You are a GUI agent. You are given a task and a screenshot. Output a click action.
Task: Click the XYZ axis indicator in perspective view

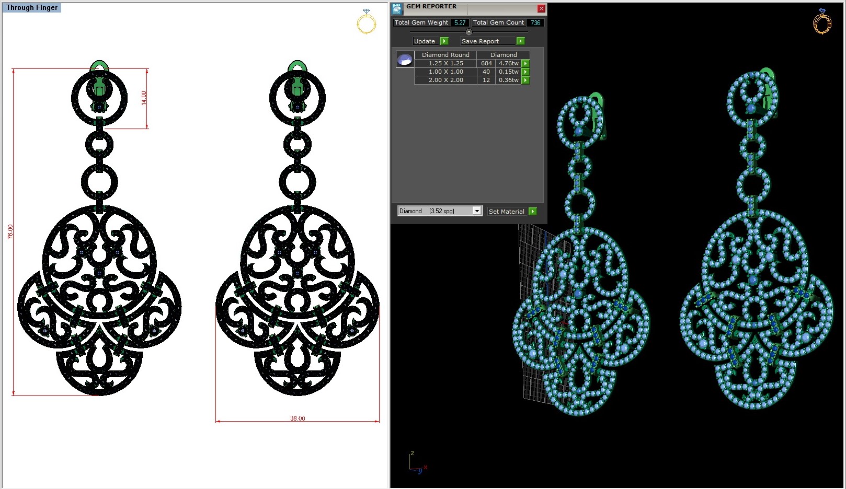418,463
